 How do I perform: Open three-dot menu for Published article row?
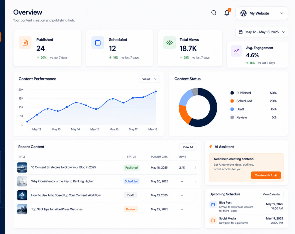click(195, 167)
